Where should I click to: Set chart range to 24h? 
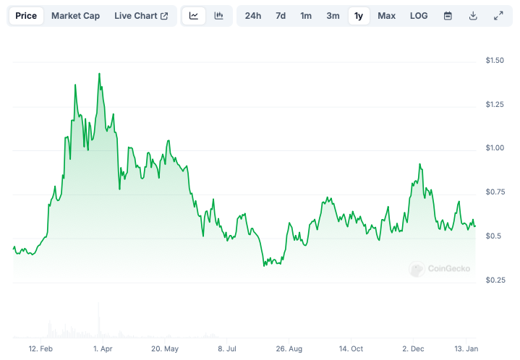[x=253, y=16]
